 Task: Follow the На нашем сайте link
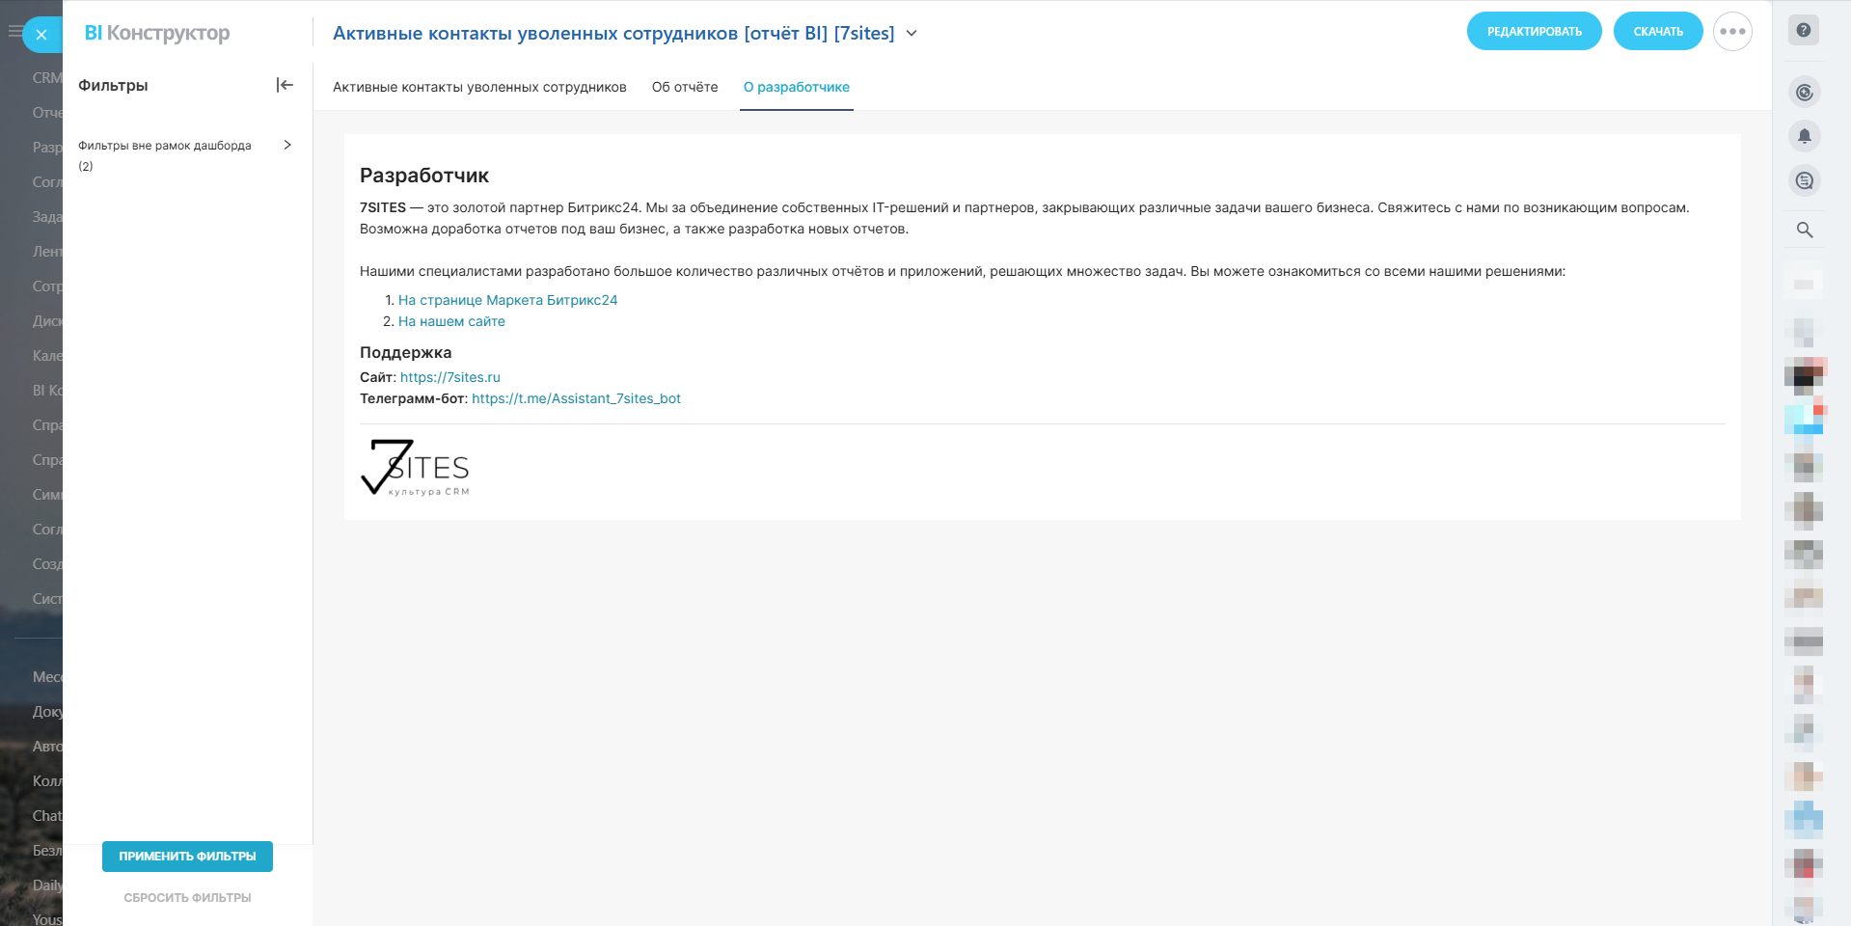pos(451,321)
